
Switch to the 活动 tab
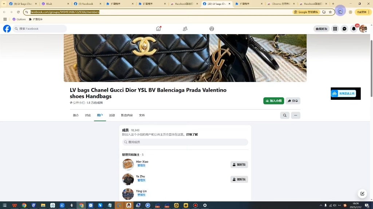click(x=112, y=115)
